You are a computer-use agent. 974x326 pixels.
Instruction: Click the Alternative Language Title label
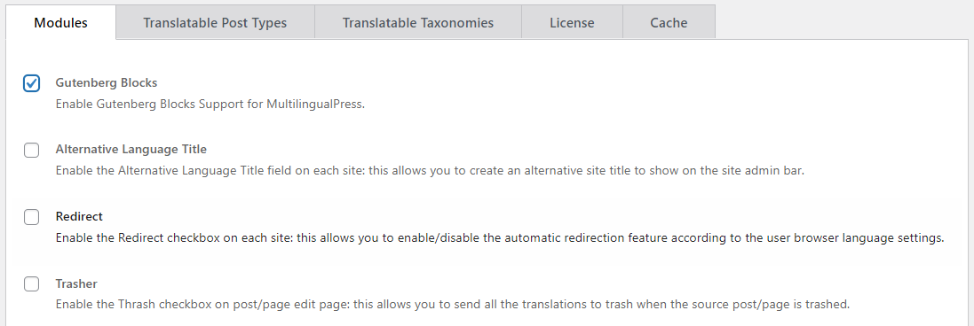pyautogui.click(x=131, y=150)
